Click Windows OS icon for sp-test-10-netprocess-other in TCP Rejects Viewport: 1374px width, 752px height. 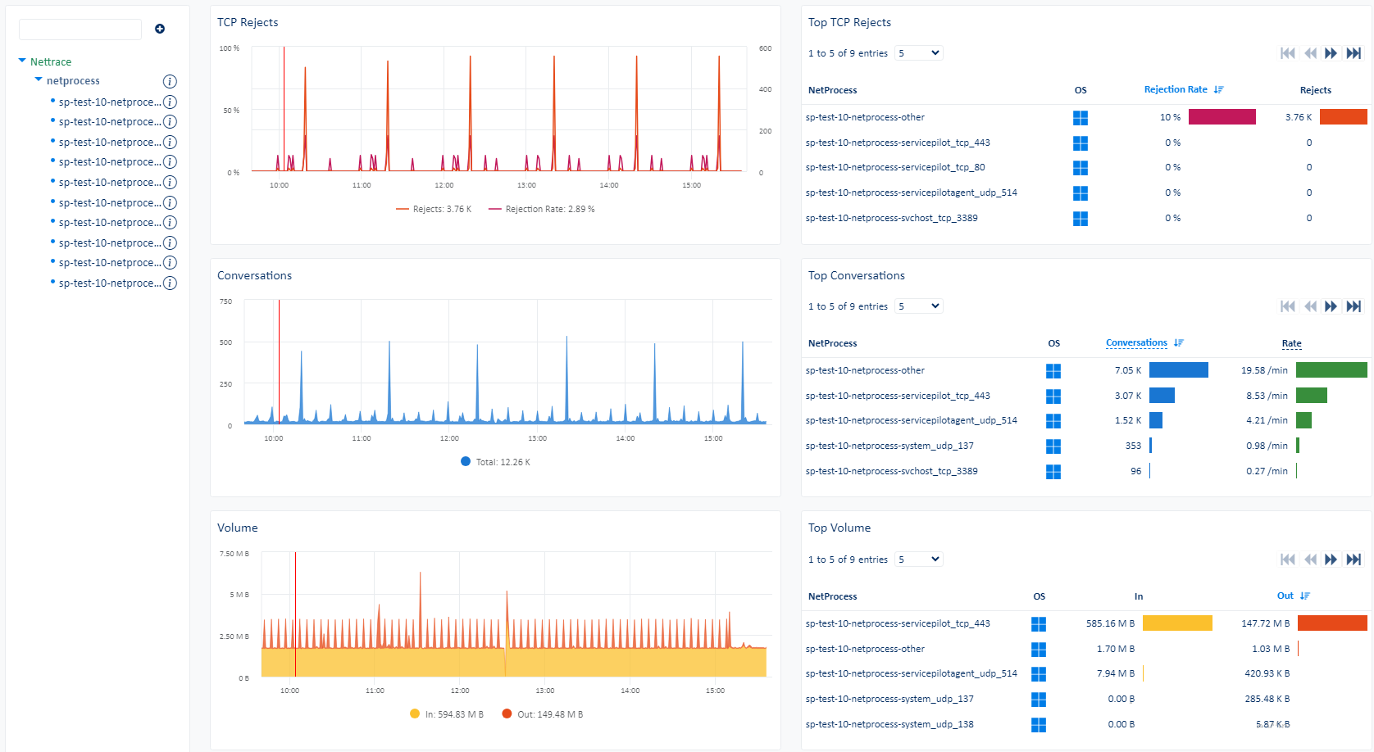(x=1081, y=118)
